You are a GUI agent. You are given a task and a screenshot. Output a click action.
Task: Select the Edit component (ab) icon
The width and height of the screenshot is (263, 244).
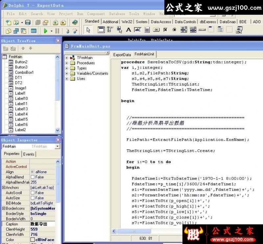(137, 30)
